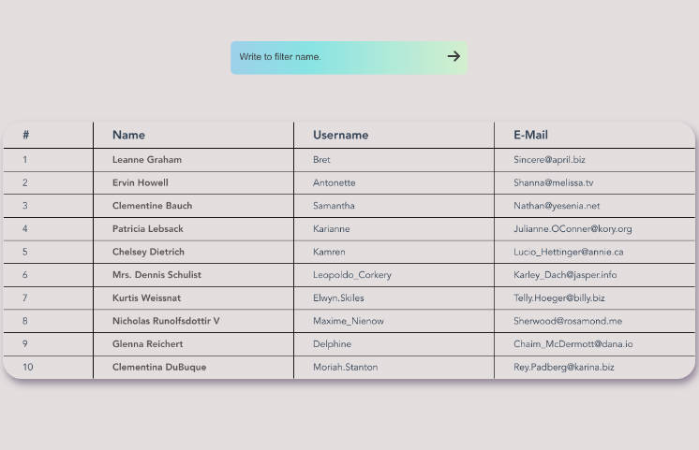Image resolution: width=699 pixels, height=450 pixels.
Task: Click the # column header
Action: pyautogui.click(x=26, y=135)
